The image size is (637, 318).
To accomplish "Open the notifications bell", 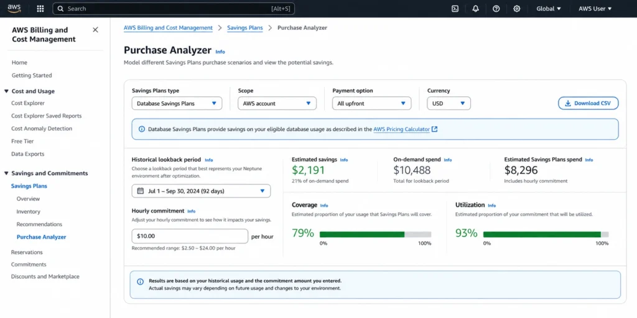I will [476, 9].
